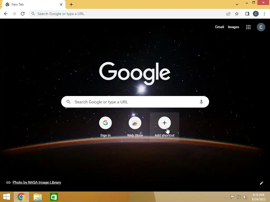Bookmark this tab with the star icon
Viewport: 270px width, 202px height.
(237, 14)
